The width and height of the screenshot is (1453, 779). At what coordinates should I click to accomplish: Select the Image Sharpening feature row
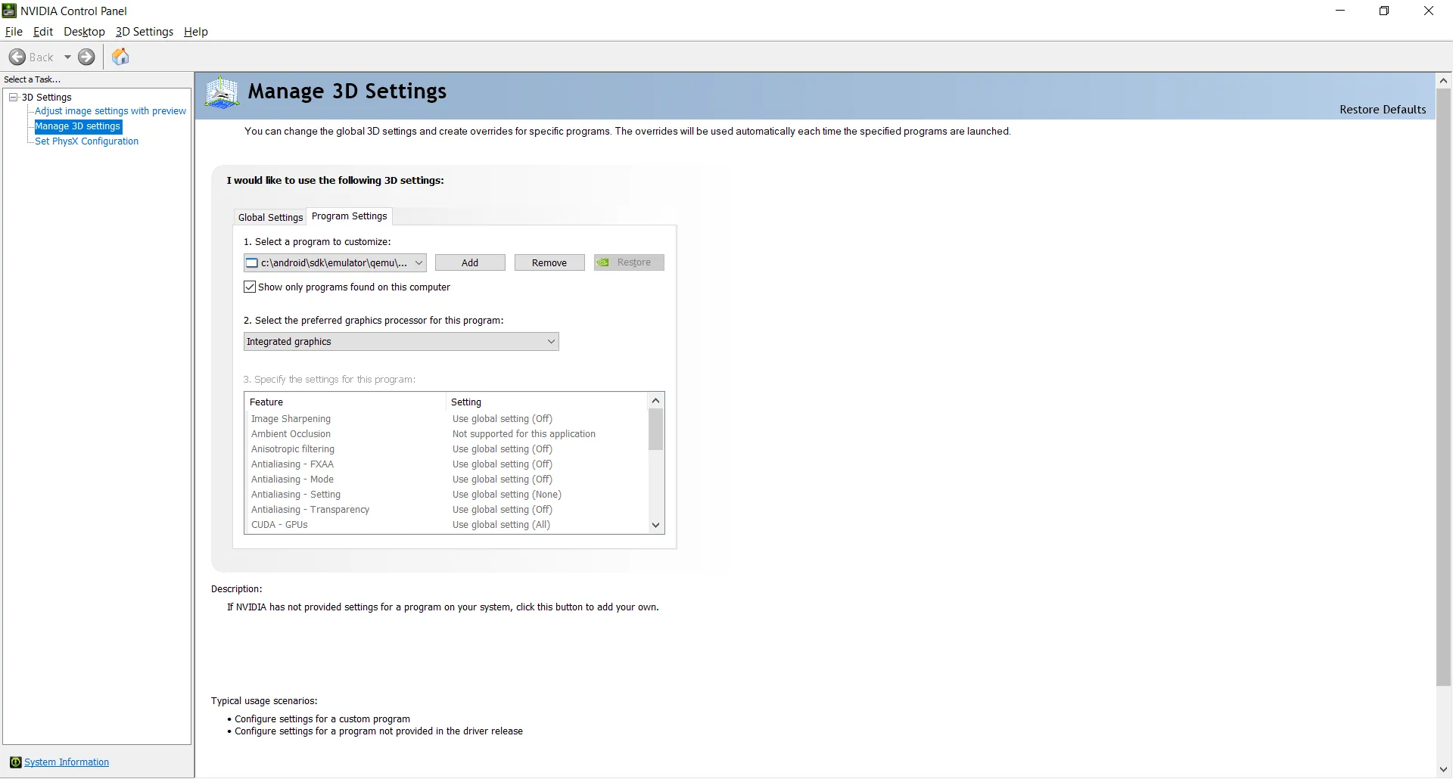click(x=446, y=419)
